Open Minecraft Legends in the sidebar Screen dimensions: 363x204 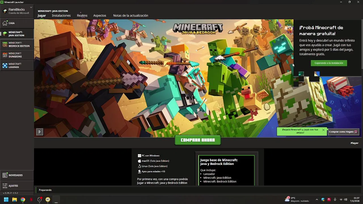17,65
